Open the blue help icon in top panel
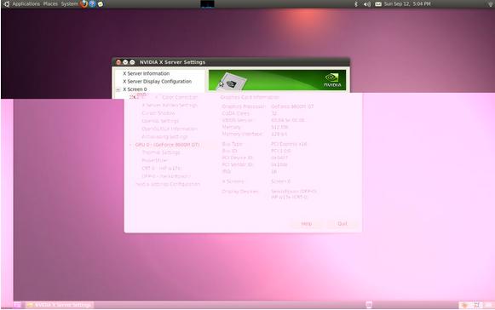This screenshot has width=495, height=310. tap(92, 3)
